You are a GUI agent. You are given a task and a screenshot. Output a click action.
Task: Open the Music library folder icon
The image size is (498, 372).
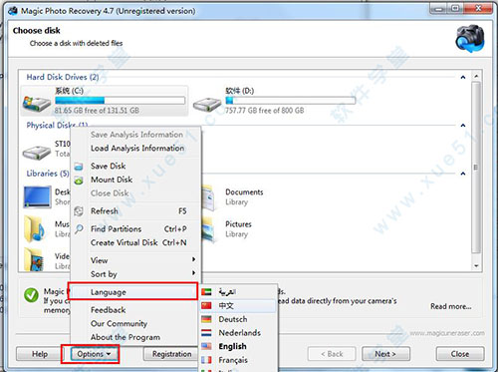tap(35, 229)
